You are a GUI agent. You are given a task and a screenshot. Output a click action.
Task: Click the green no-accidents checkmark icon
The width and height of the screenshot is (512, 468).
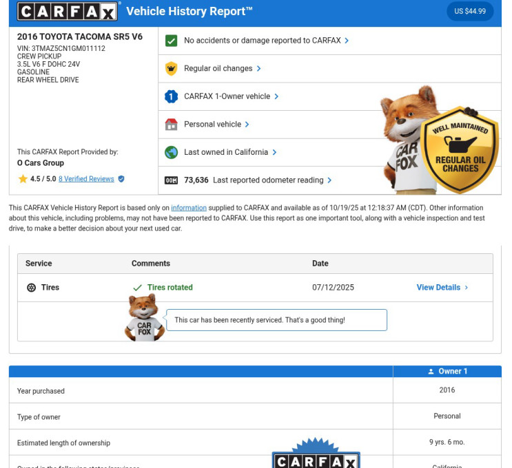[x=171, y=41]
